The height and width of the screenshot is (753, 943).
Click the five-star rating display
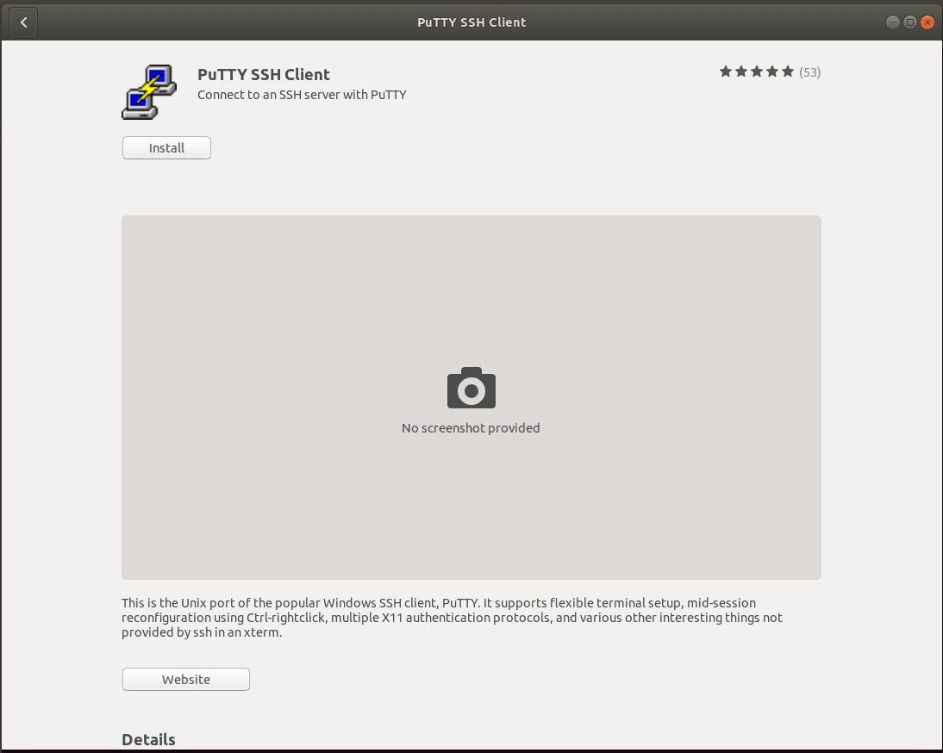pos(757,72)
